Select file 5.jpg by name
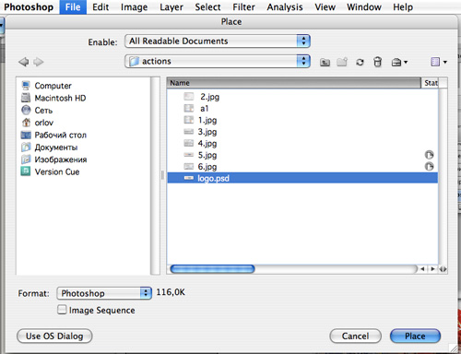This screenshot has width=461, height=354. [207, 155]
